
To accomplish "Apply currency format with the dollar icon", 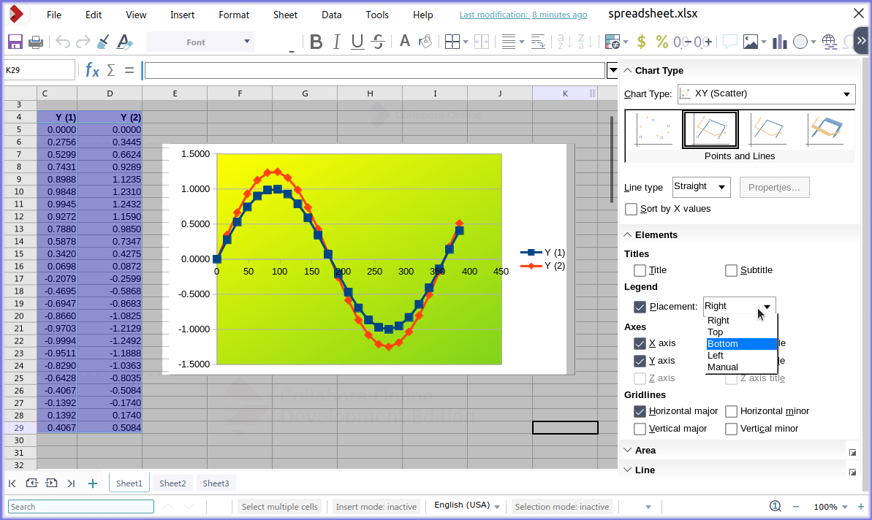I will (x=642, y=42).
